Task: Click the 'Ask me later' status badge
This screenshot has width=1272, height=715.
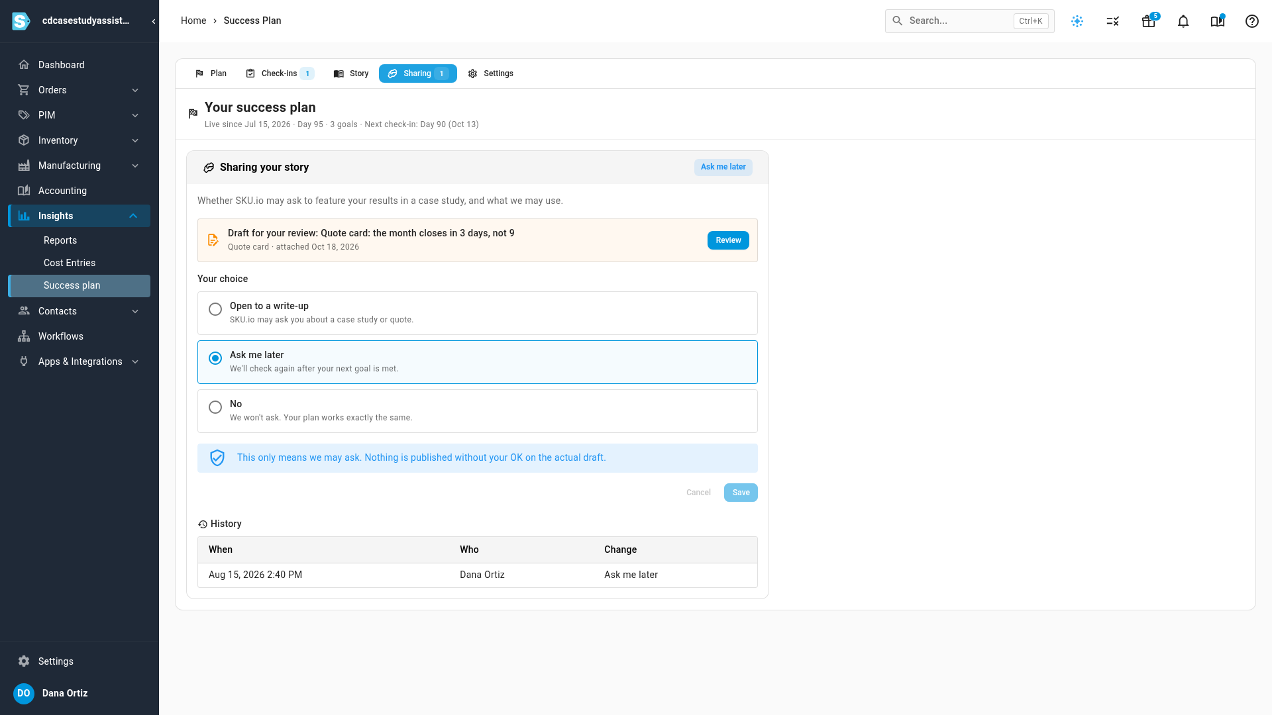Action: pyautogui.click(x=723, y=167)
